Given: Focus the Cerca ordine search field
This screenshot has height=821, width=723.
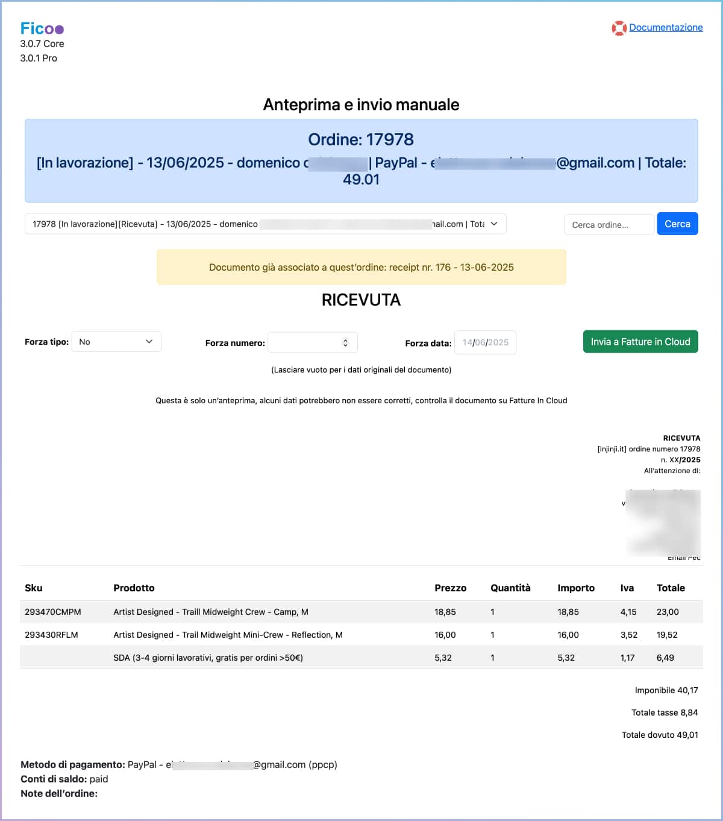Looking at the screenshot, I should 609,224.
